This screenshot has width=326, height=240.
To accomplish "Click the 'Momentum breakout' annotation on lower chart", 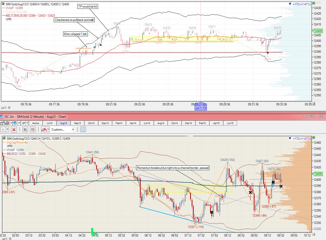I will (173, 168).
